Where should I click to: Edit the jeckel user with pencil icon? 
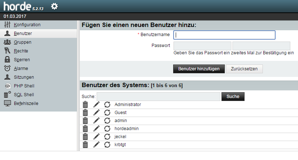click(x=96, y=137)
